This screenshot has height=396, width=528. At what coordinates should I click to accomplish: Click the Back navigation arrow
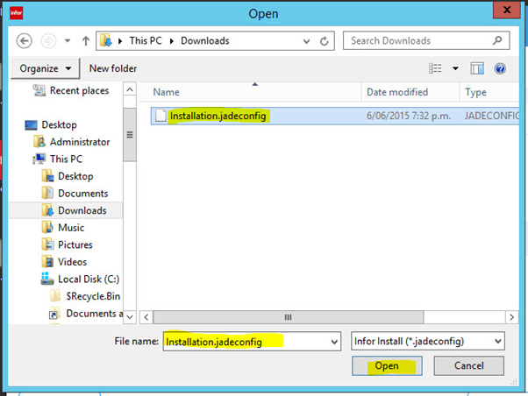[25, 41]
